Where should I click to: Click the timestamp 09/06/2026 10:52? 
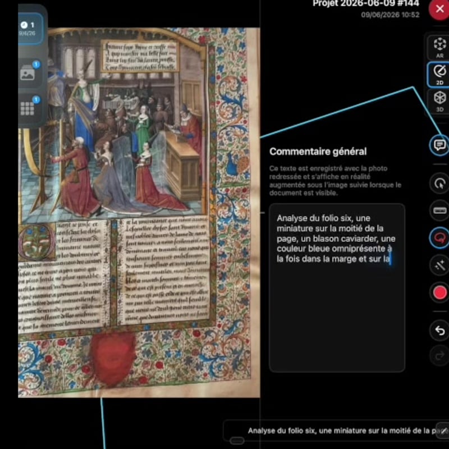click(390, 15)
